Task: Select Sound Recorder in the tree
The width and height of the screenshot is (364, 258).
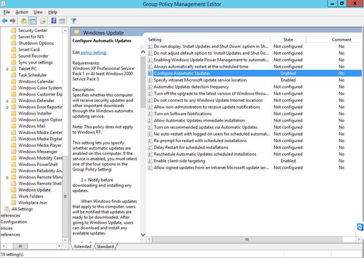Action: tap(33, 56)
